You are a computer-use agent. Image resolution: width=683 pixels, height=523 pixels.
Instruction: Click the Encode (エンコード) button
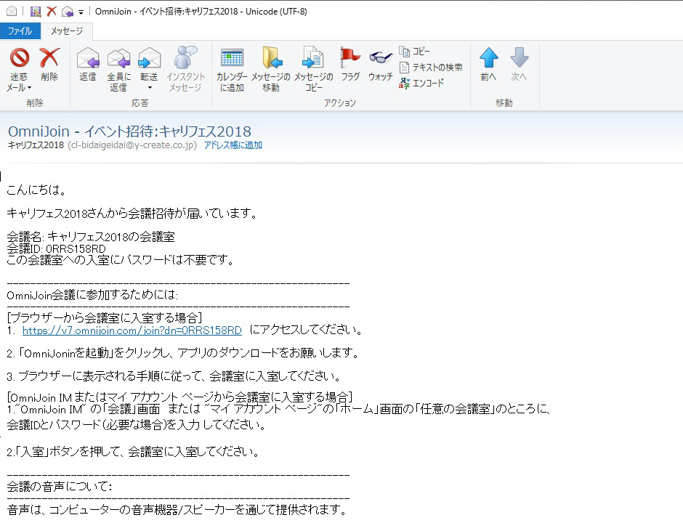pos(421,83)
